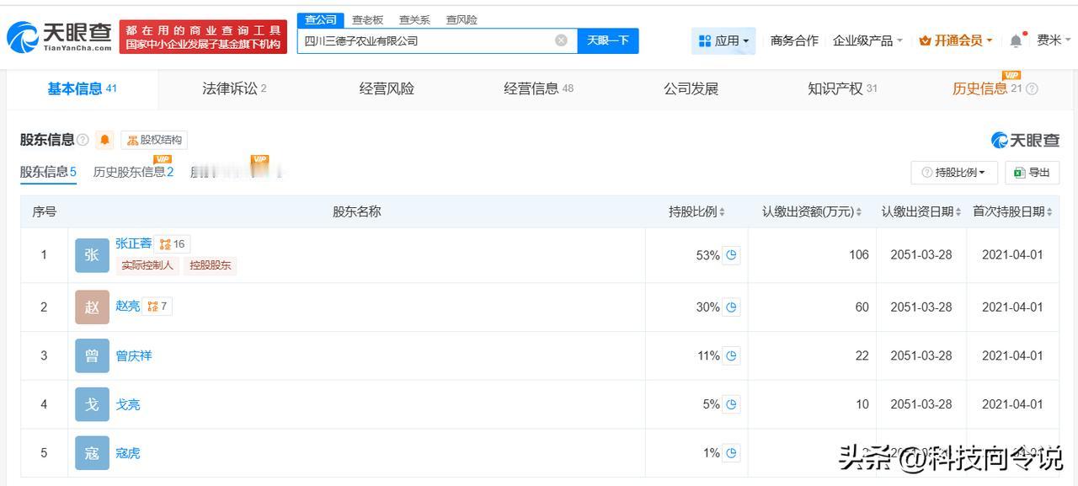Switch to the 公司发展 tab
Image resolution: width=1078 pixels, height=486 pixels.
tap(691, 88)
